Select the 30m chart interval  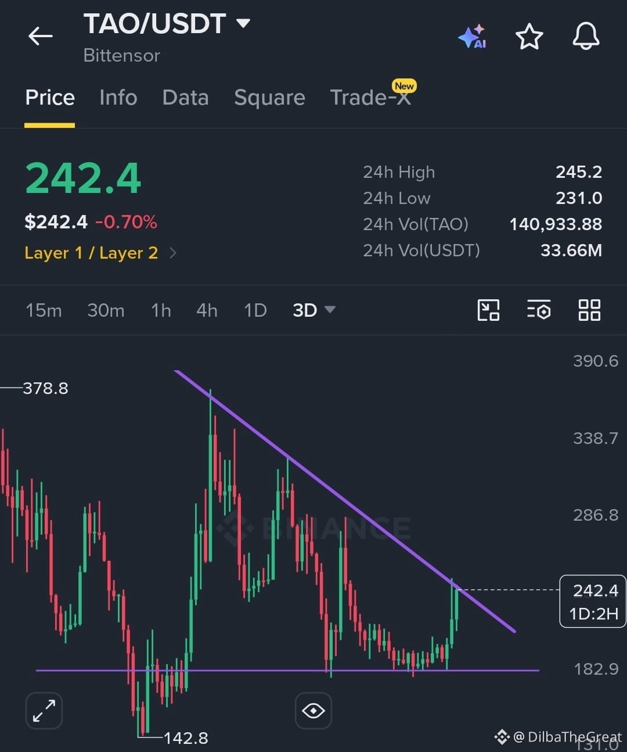106,310
